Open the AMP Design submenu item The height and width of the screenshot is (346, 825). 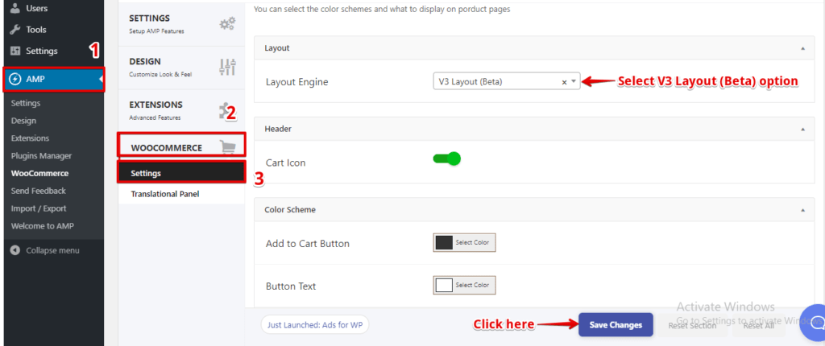(23, 121)
